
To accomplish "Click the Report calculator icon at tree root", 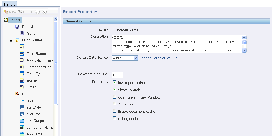I will [6, 20].
